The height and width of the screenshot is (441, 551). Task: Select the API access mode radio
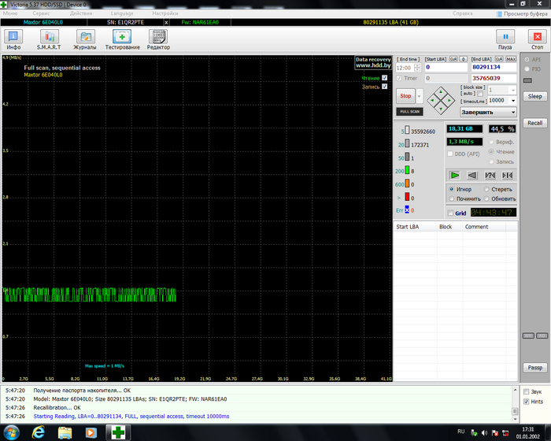[527, 59]
